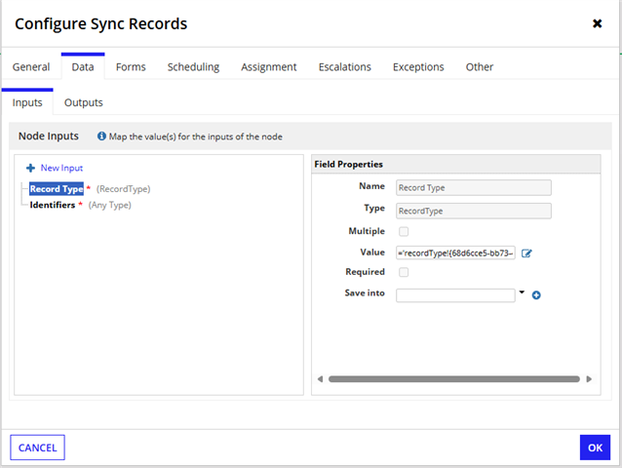Open the Forms tab
This screenshot has width=622, height=468.
click(x=131, y=67)
